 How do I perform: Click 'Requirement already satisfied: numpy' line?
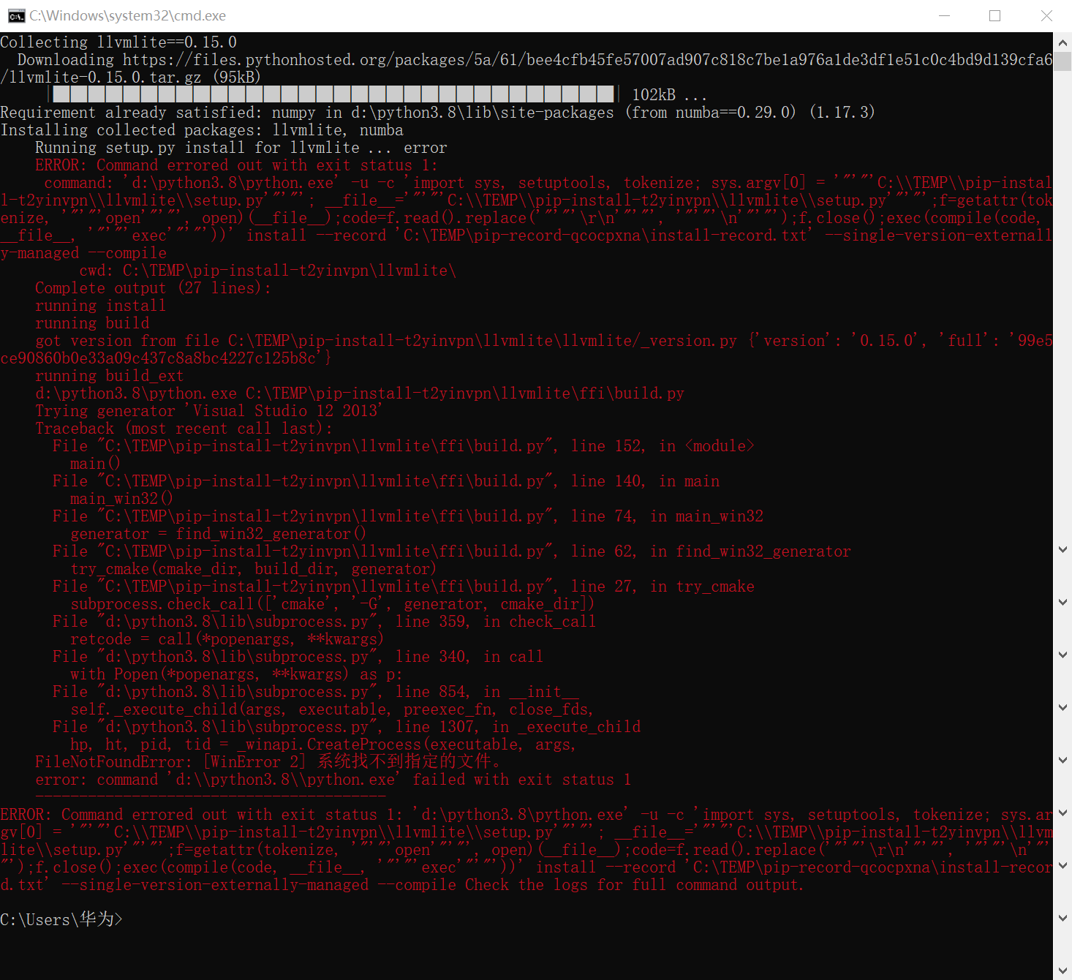[x=437, y=113]
